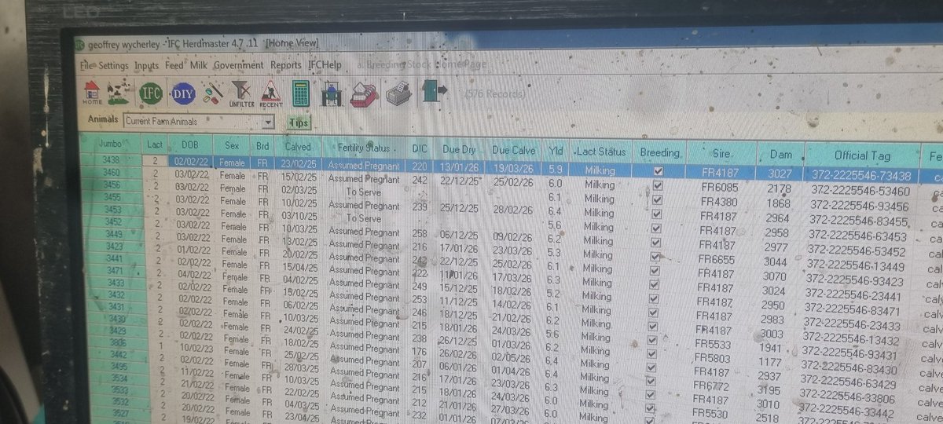Screen dimensions: 943x424
Task: Click official tag 372-2225546-53460
Action: [x=860, y=191]
